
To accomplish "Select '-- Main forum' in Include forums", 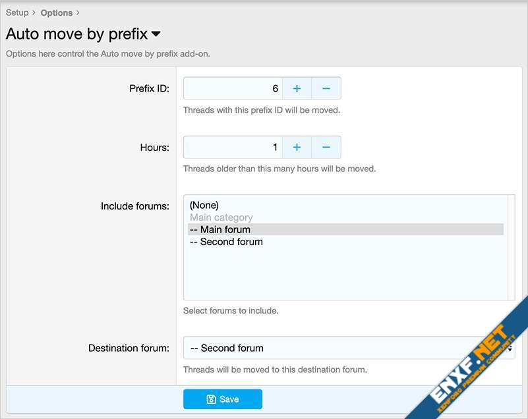I will tap(220, 229).
